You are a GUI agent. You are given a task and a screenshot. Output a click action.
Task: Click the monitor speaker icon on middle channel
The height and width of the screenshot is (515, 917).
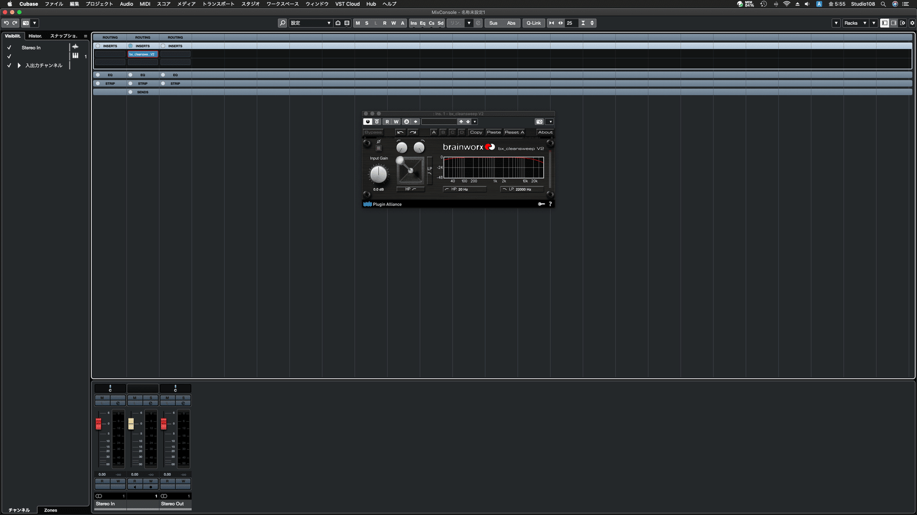[x=135, y=487]
